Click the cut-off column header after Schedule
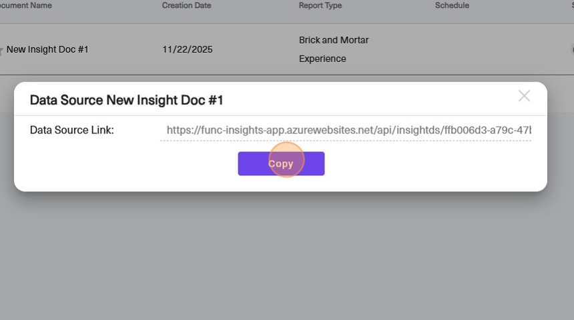The height and width of the screenshot is (320, 574). [573, 5]
